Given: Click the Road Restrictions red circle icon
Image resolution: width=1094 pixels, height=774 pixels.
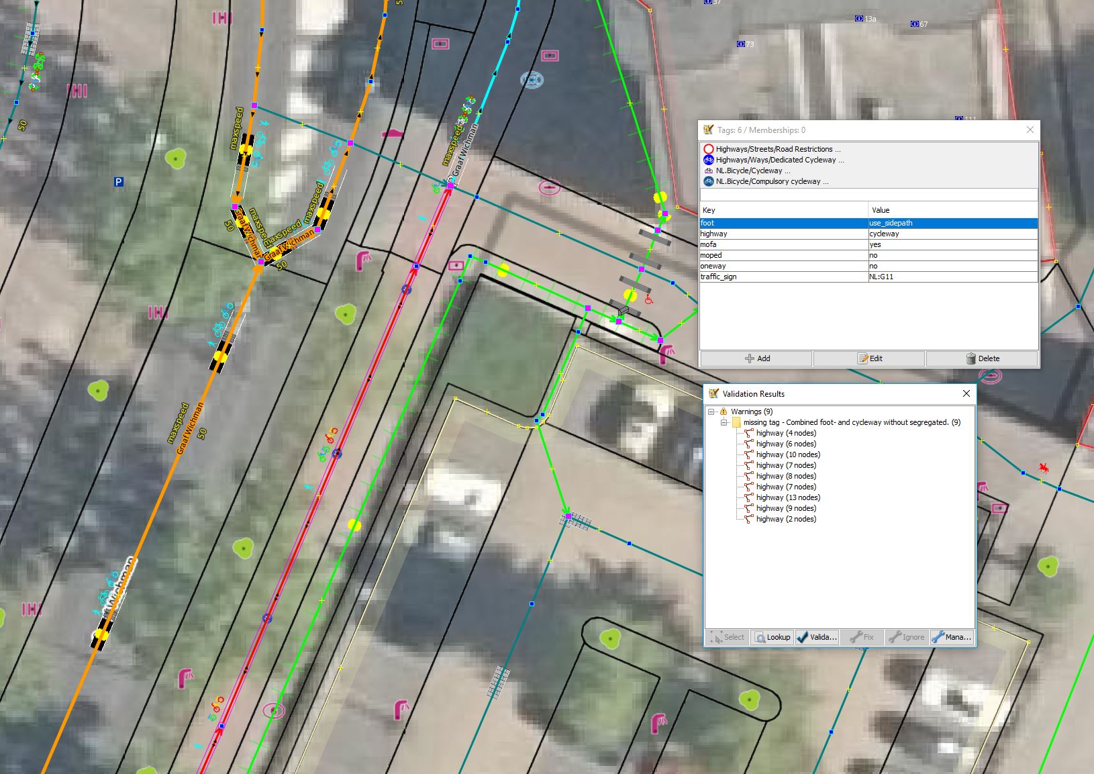Looking at the screenshot, I should tap(708, 149).
